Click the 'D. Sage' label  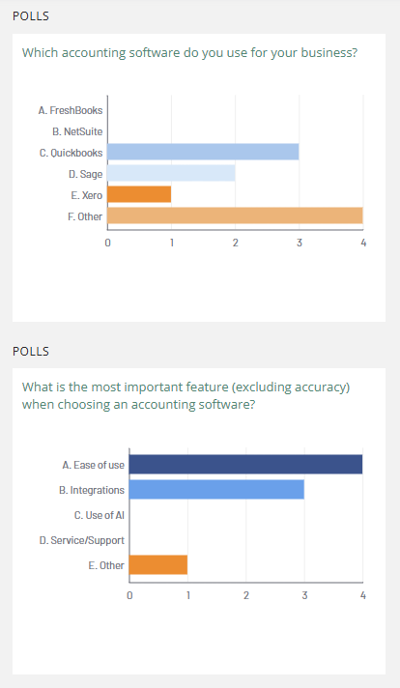(x=86, y=174)
